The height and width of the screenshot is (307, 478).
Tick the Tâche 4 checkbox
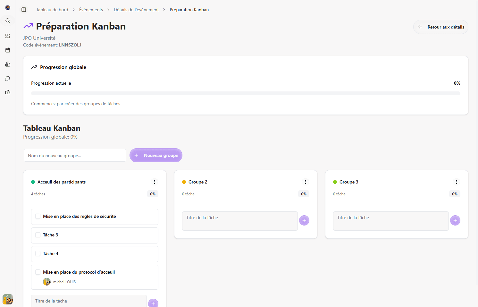point(38,254)
